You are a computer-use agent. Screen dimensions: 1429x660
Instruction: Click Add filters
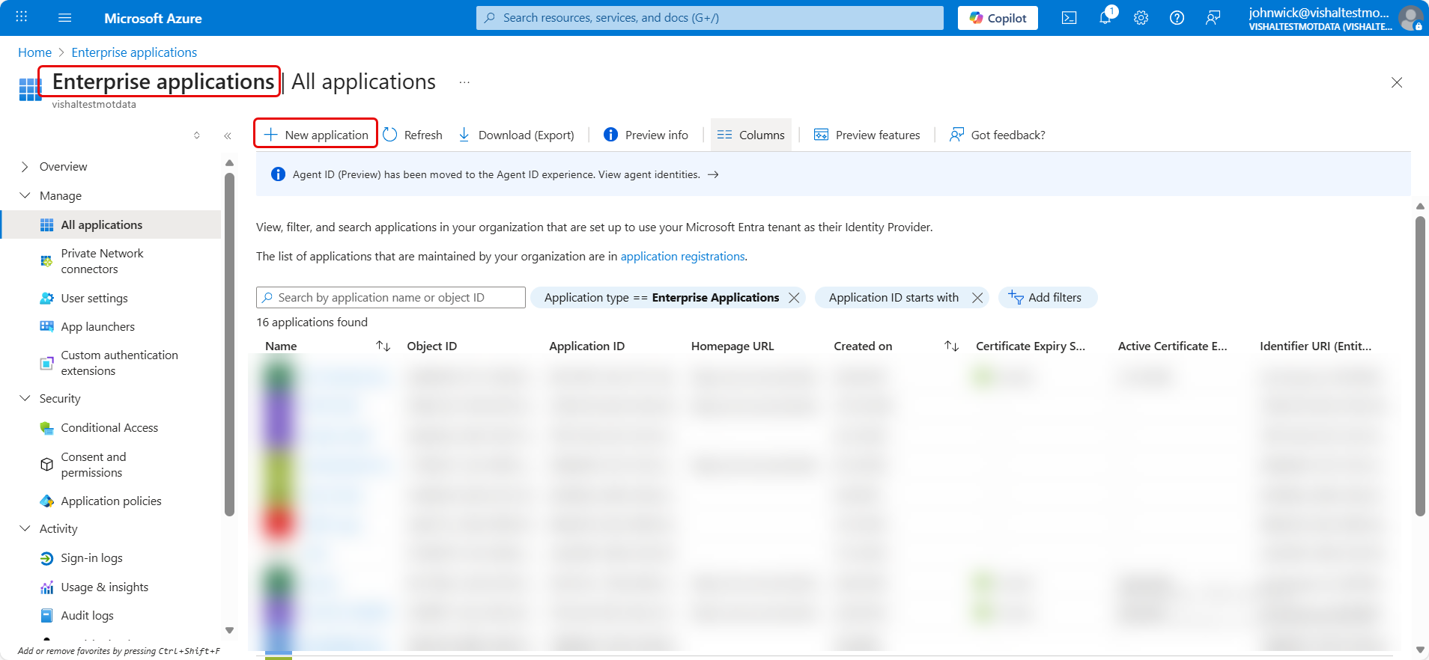(x=1047, y=298)
